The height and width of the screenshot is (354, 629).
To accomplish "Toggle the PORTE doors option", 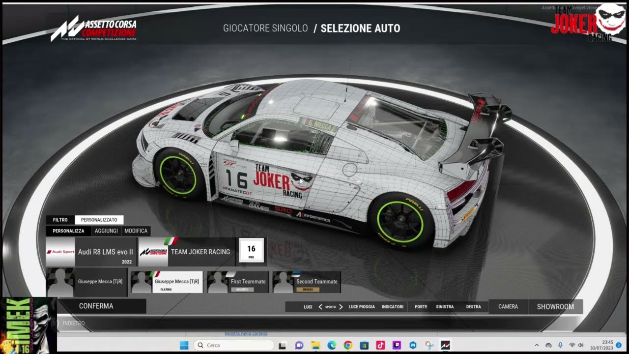I will coord(421,307).
